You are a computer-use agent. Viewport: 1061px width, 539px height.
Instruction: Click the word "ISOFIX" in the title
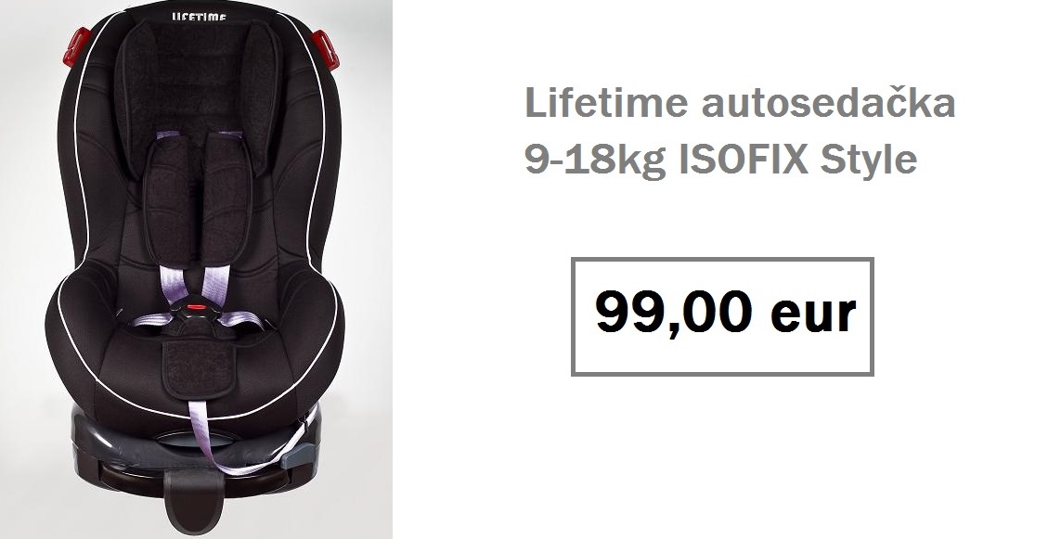[x=743, y=160]
